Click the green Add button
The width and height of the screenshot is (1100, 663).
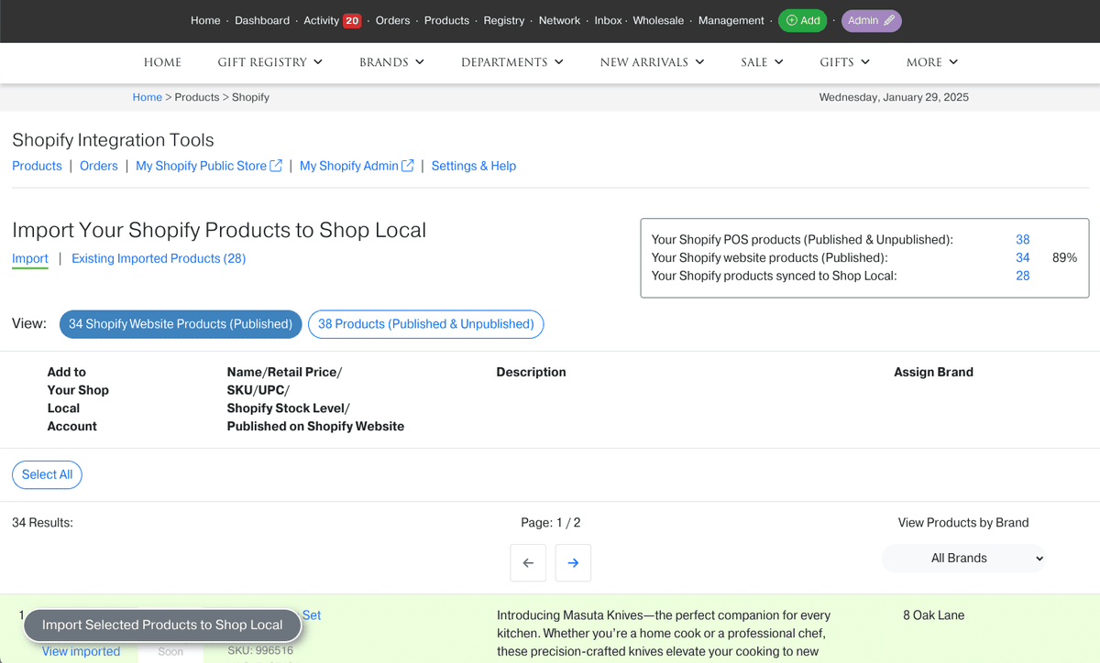pos(803,20)
